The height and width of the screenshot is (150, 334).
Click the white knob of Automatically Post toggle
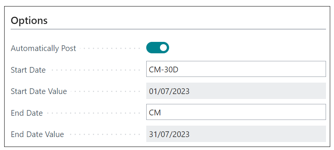click(163, 48)
